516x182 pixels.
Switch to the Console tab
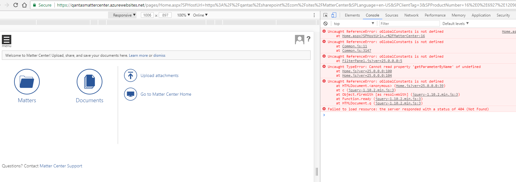click(x=372, y=15)
